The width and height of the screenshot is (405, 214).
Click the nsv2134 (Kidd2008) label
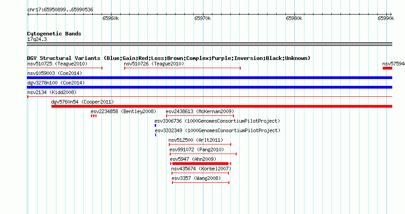pyautogui.click(x=52, y=92)
